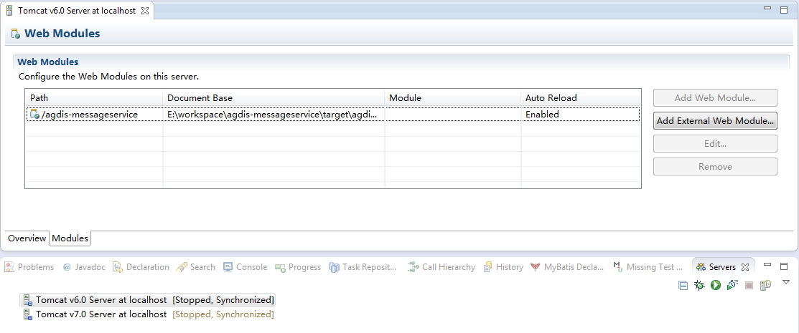The image size is (799, 333).
Task: Click the green Start server icon
Action: [x=716, y=285]
